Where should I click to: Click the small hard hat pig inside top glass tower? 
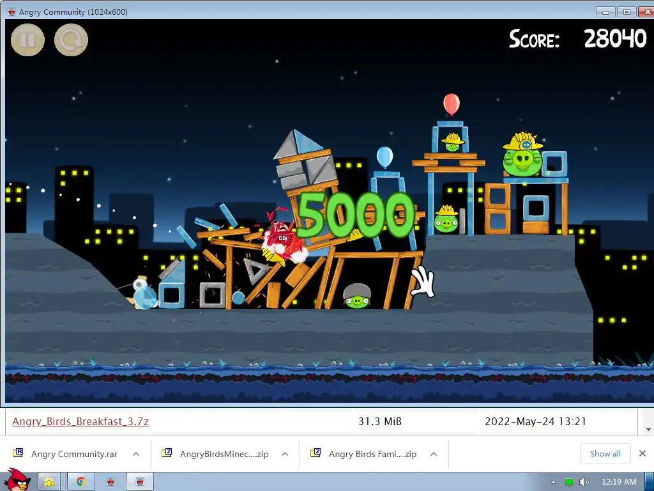pos(453,143)
